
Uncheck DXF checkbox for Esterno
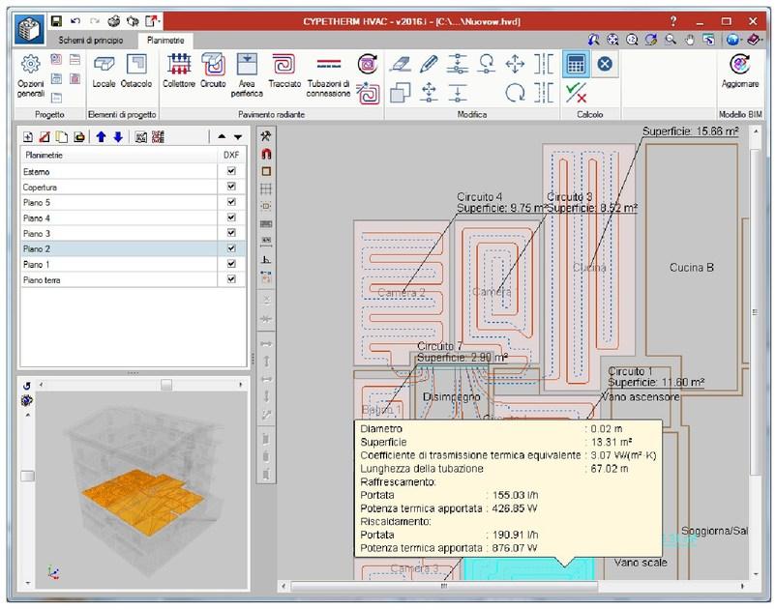[x=230, y=171]
